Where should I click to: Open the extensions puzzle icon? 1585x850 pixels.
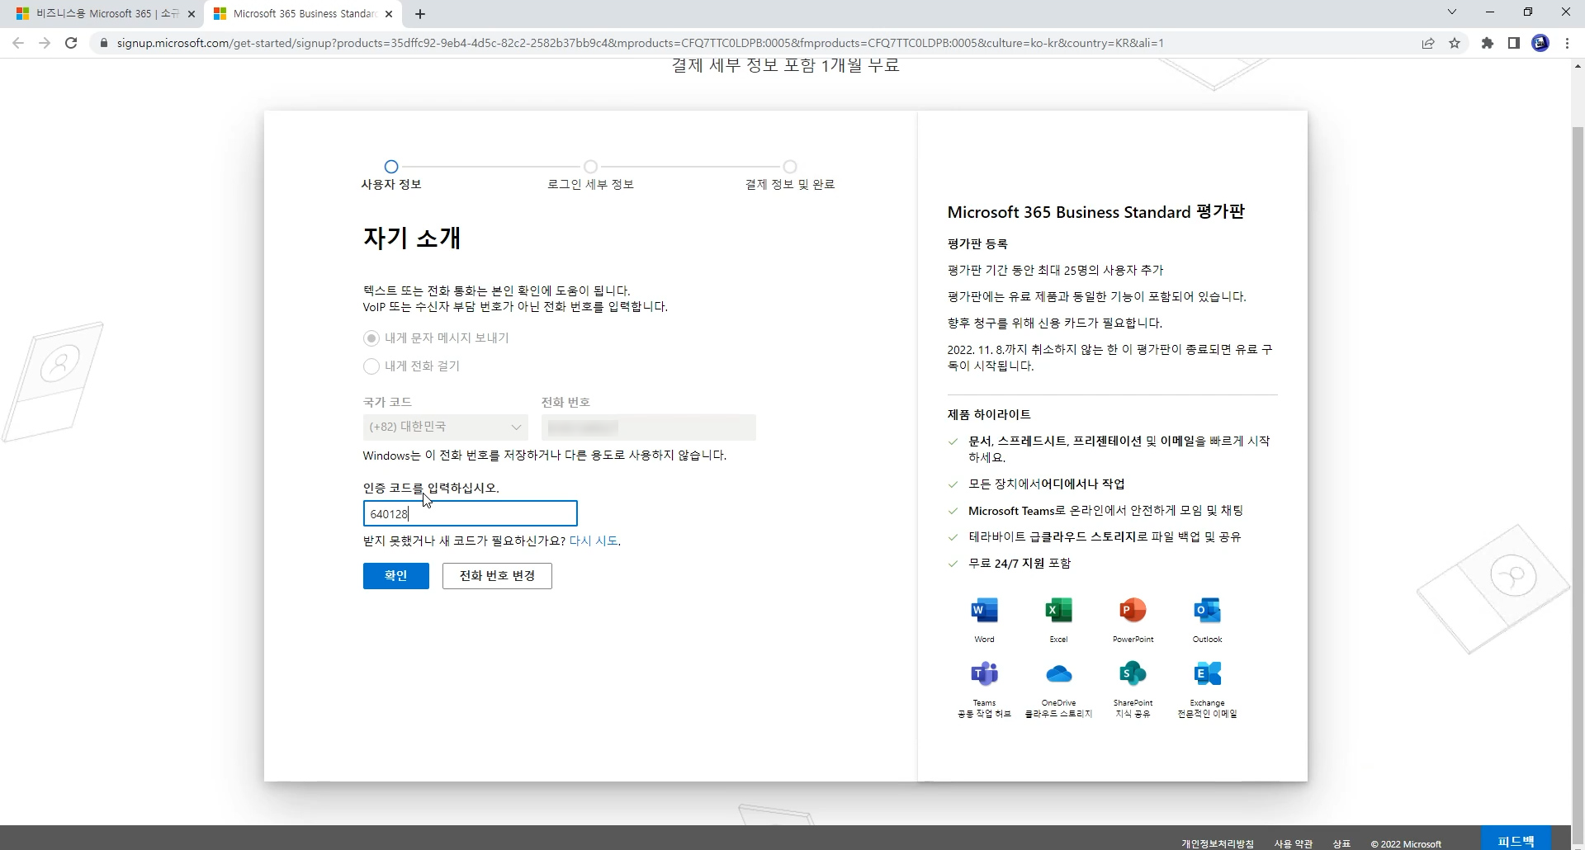[x=1488, y=43]
